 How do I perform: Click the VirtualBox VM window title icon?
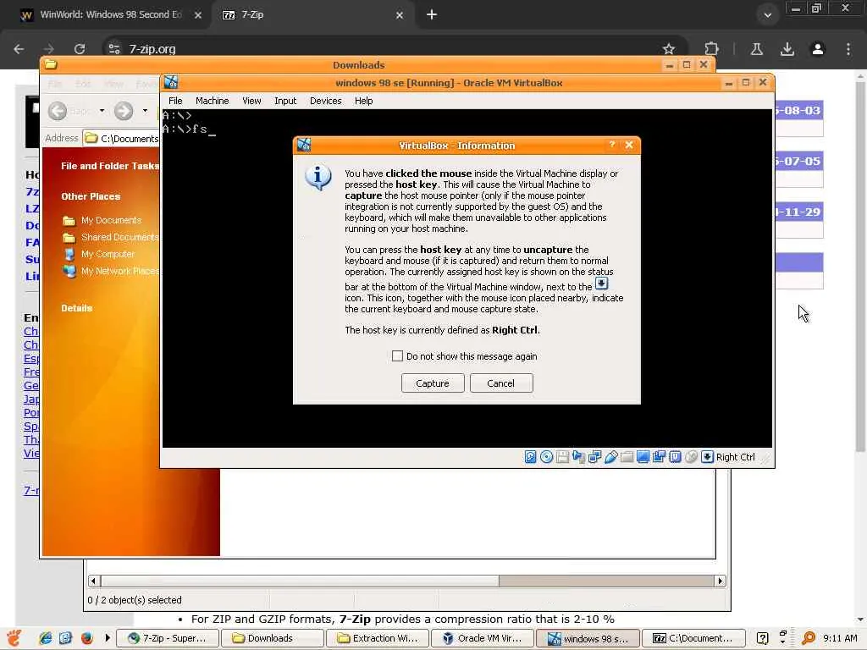[171, 82]
